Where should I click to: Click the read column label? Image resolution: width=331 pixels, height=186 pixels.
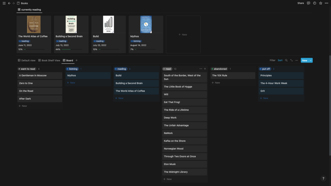coord(167,69)
